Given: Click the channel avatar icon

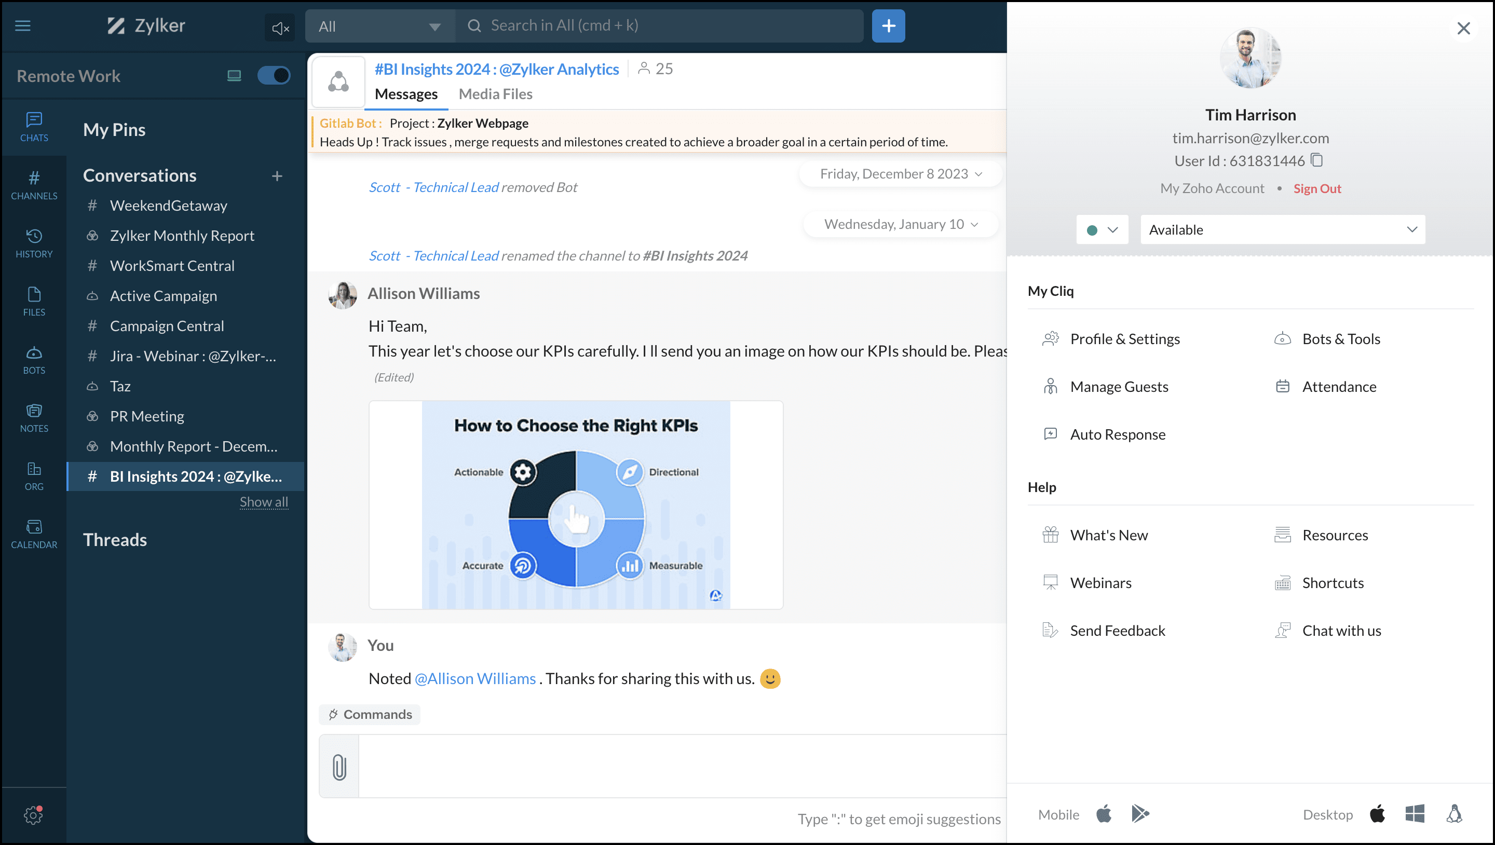Looking at the screenshot, I should tap(338, 82).
